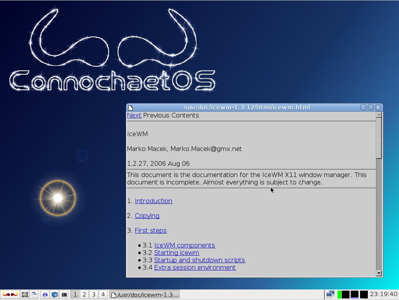Image resolution: width=399 pixels, height=300 pixels.
Task: Open the window list menu icon
Action: [34, 295]
